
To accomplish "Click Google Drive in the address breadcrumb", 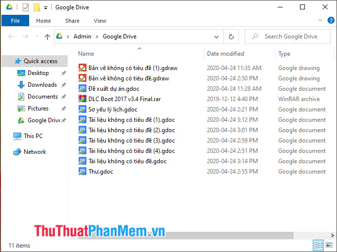I will click(x=120, y=36).
